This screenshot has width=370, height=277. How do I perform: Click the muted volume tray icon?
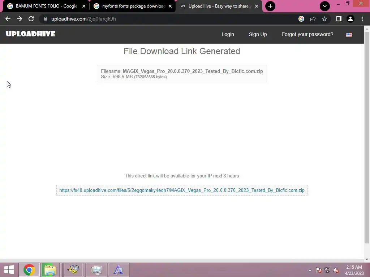(336, 270)
